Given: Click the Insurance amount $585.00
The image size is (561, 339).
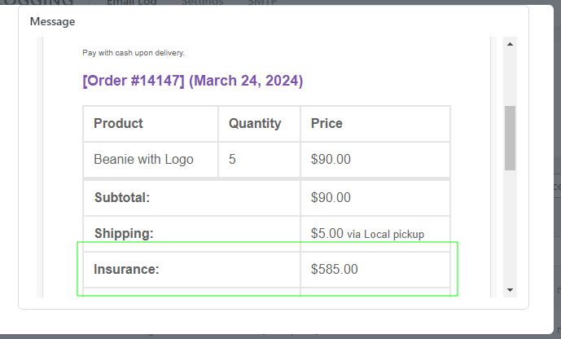Looking at the screenshot, I should (x=334, y=269).
